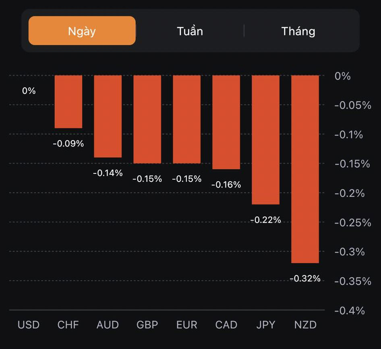Click the tall NZD bar

[305, 169]
